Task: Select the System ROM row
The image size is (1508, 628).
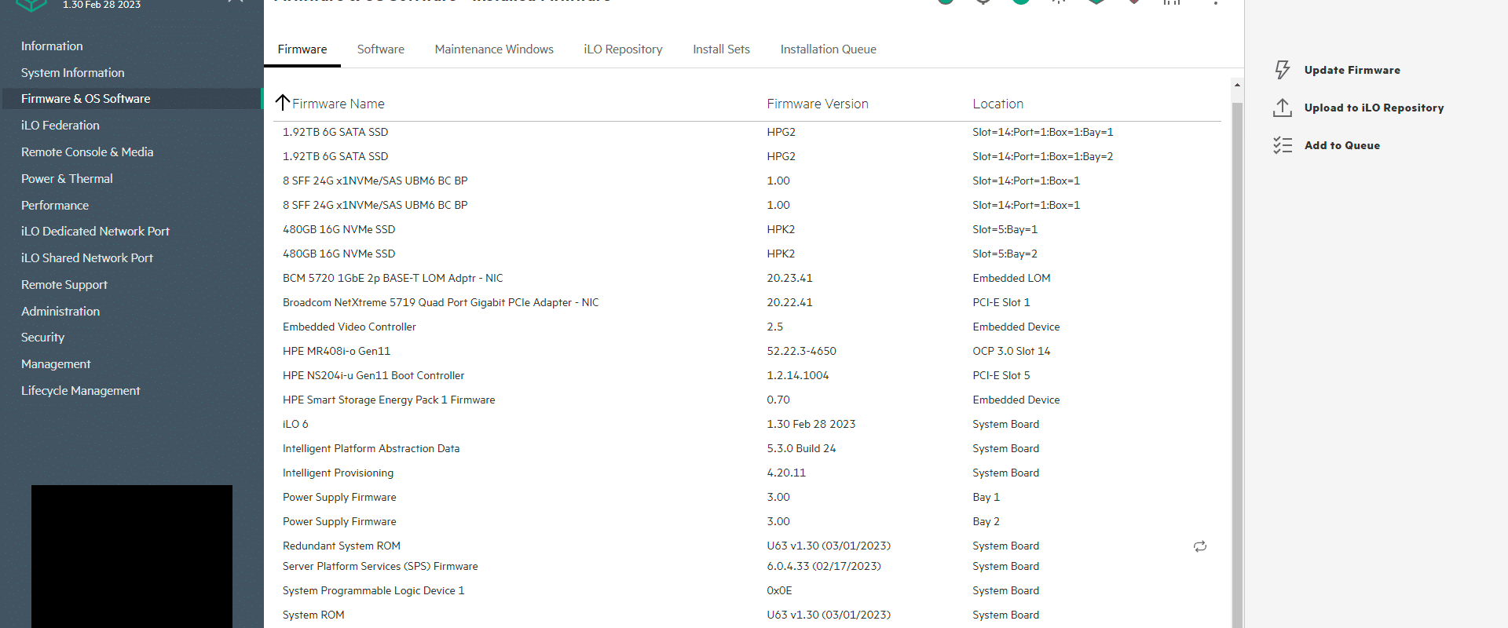Action: click(747, 615)
